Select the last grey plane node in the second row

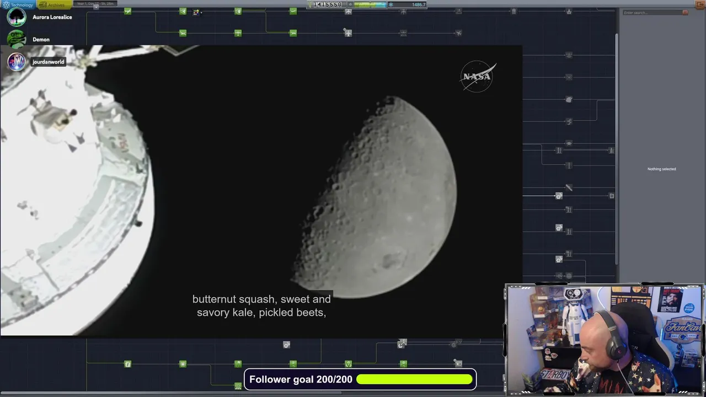point(458,33)
